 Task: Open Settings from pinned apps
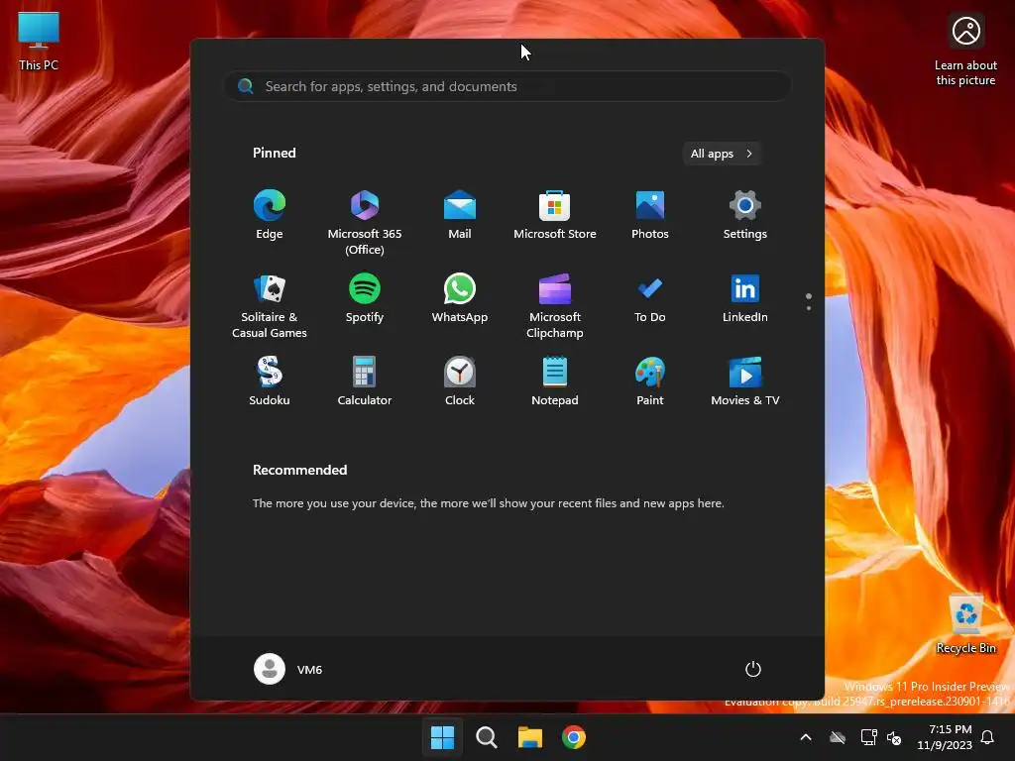(x=745, y=215)
